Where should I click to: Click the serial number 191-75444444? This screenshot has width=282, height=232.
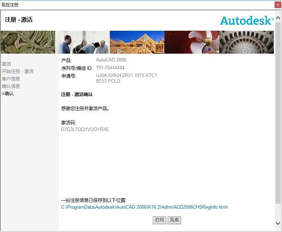pos(110,68)
